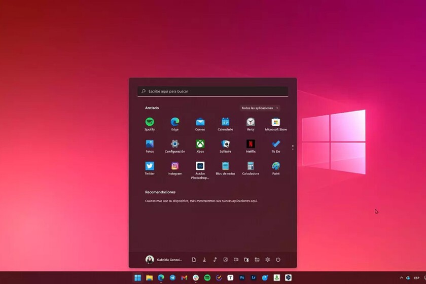Image resolution: width=426 pixels, height=284 pixels.
Task: Launch the Calculadora app
Action: point(251,166)
